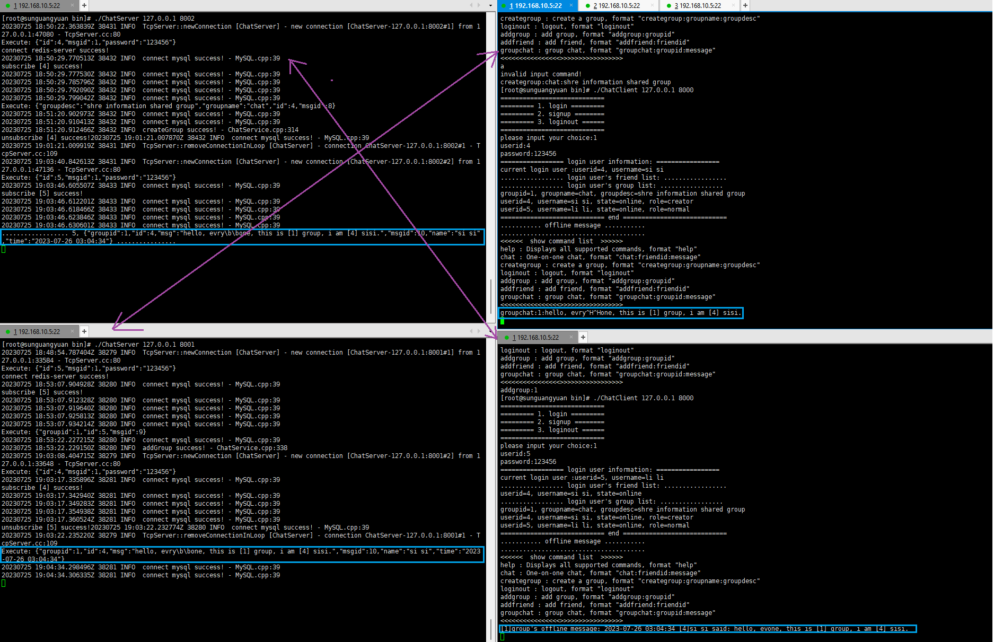Close tab 3 in the upper-right client pane

point(733,5)
